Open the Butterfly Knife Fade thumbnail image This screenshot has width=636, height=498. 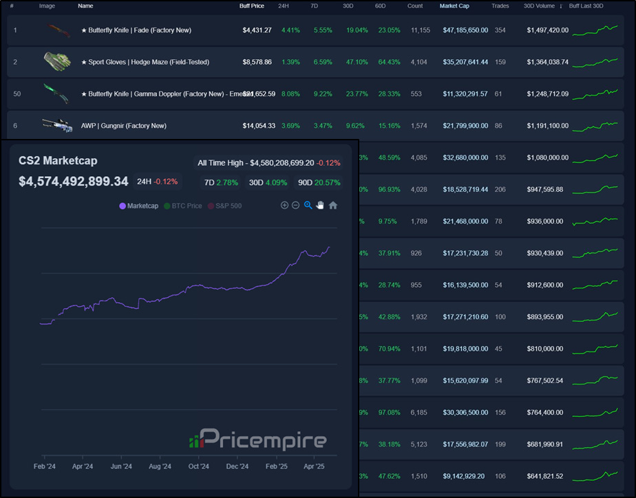pyautogui.click(x=58, y=30)
